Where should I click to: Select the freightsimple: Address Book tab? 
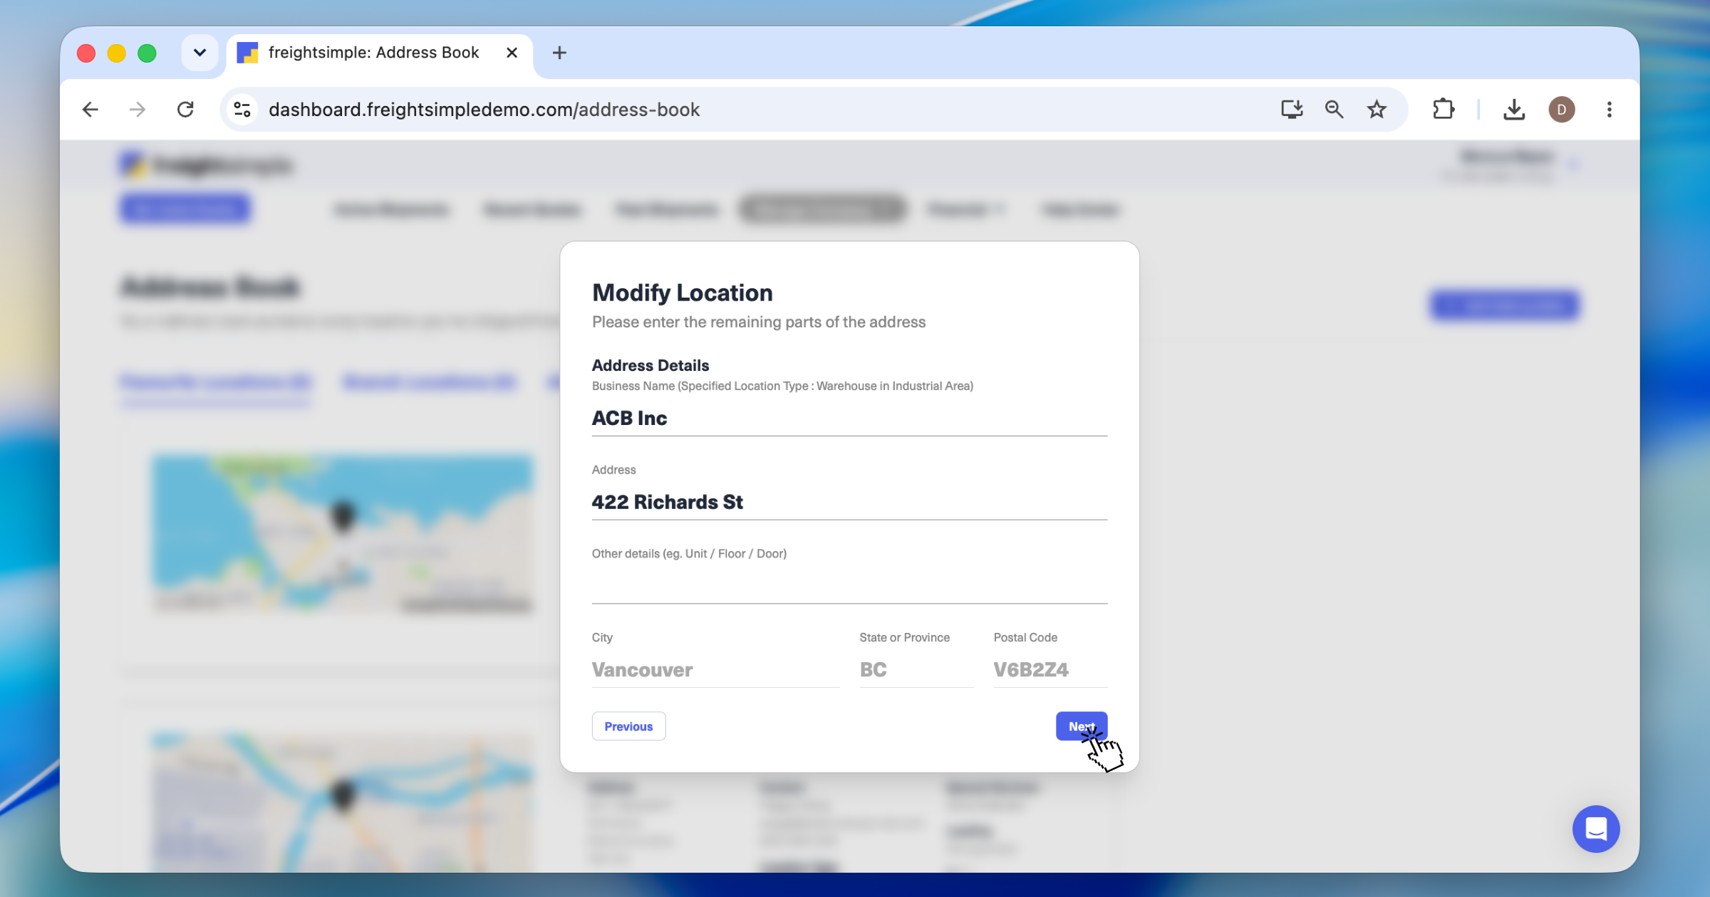click(x=379, y=53)
